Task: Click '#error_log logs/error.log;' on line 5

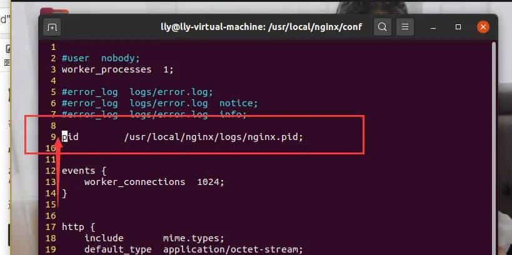Action: 138,92
